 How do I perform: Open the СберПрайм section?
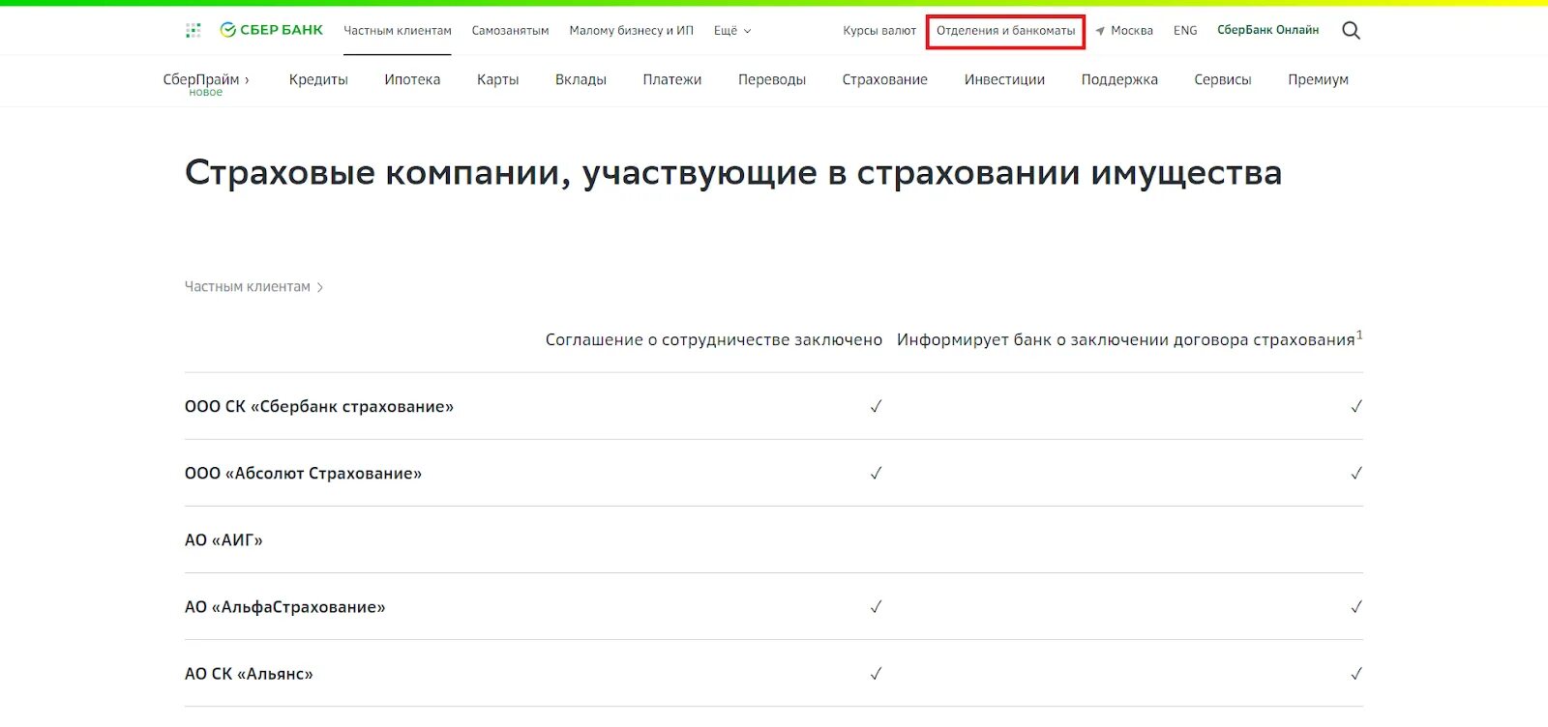206,80
